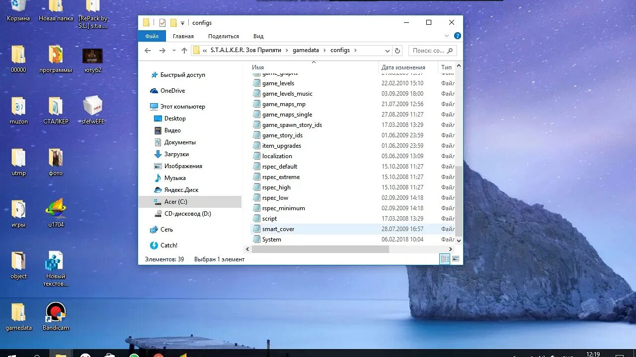Select Bandicam desktop shortcut

(x=56, y=316)
